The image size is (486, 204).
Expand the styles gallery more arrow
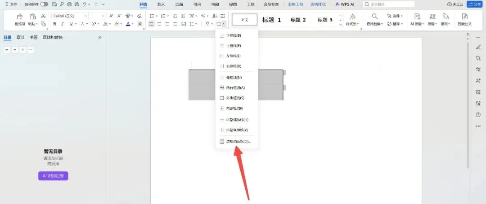point(341,24)
